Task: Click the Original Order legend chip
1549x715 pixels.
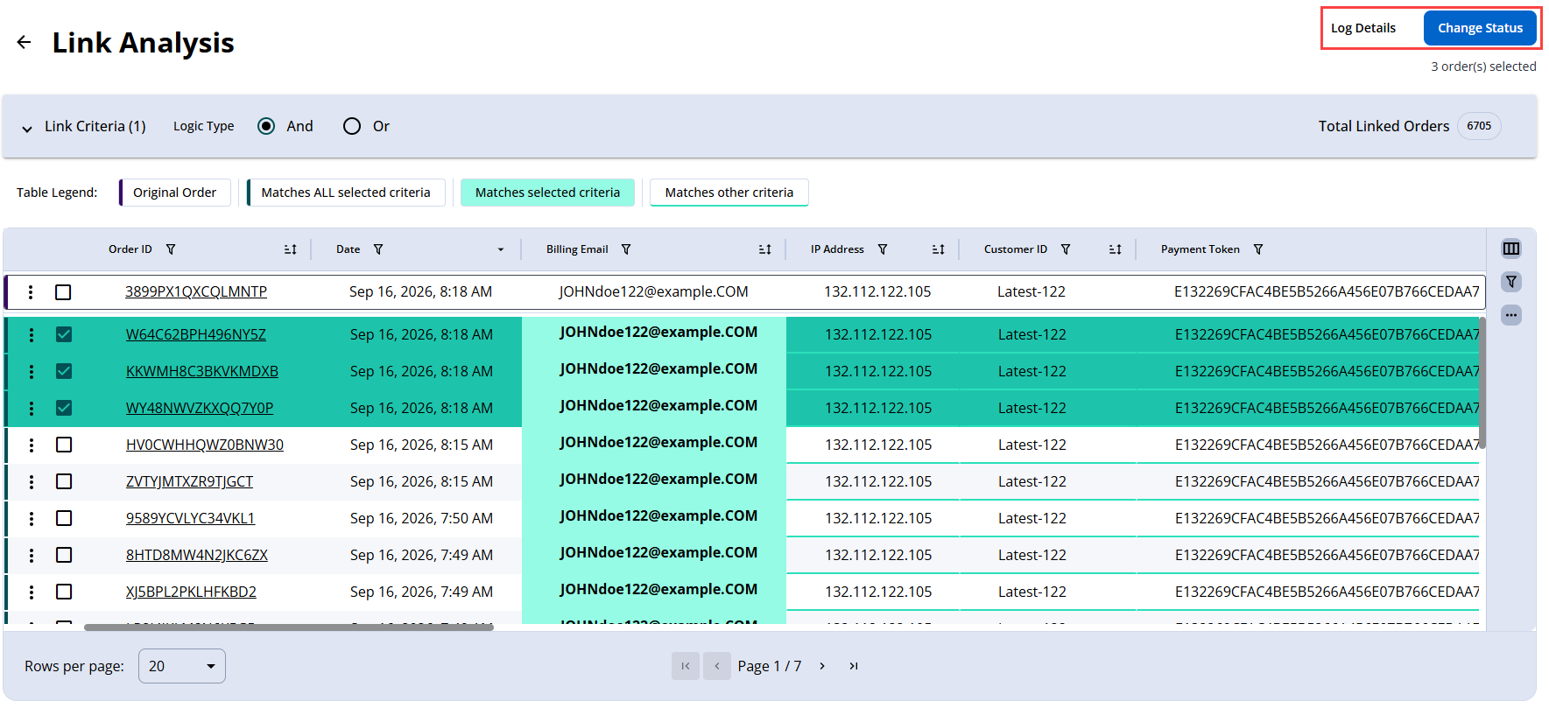Action: point(175,193)
